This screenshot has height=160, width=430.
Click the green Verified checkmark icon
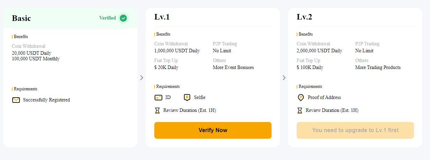pyautogui.click(x=123, y=18)
